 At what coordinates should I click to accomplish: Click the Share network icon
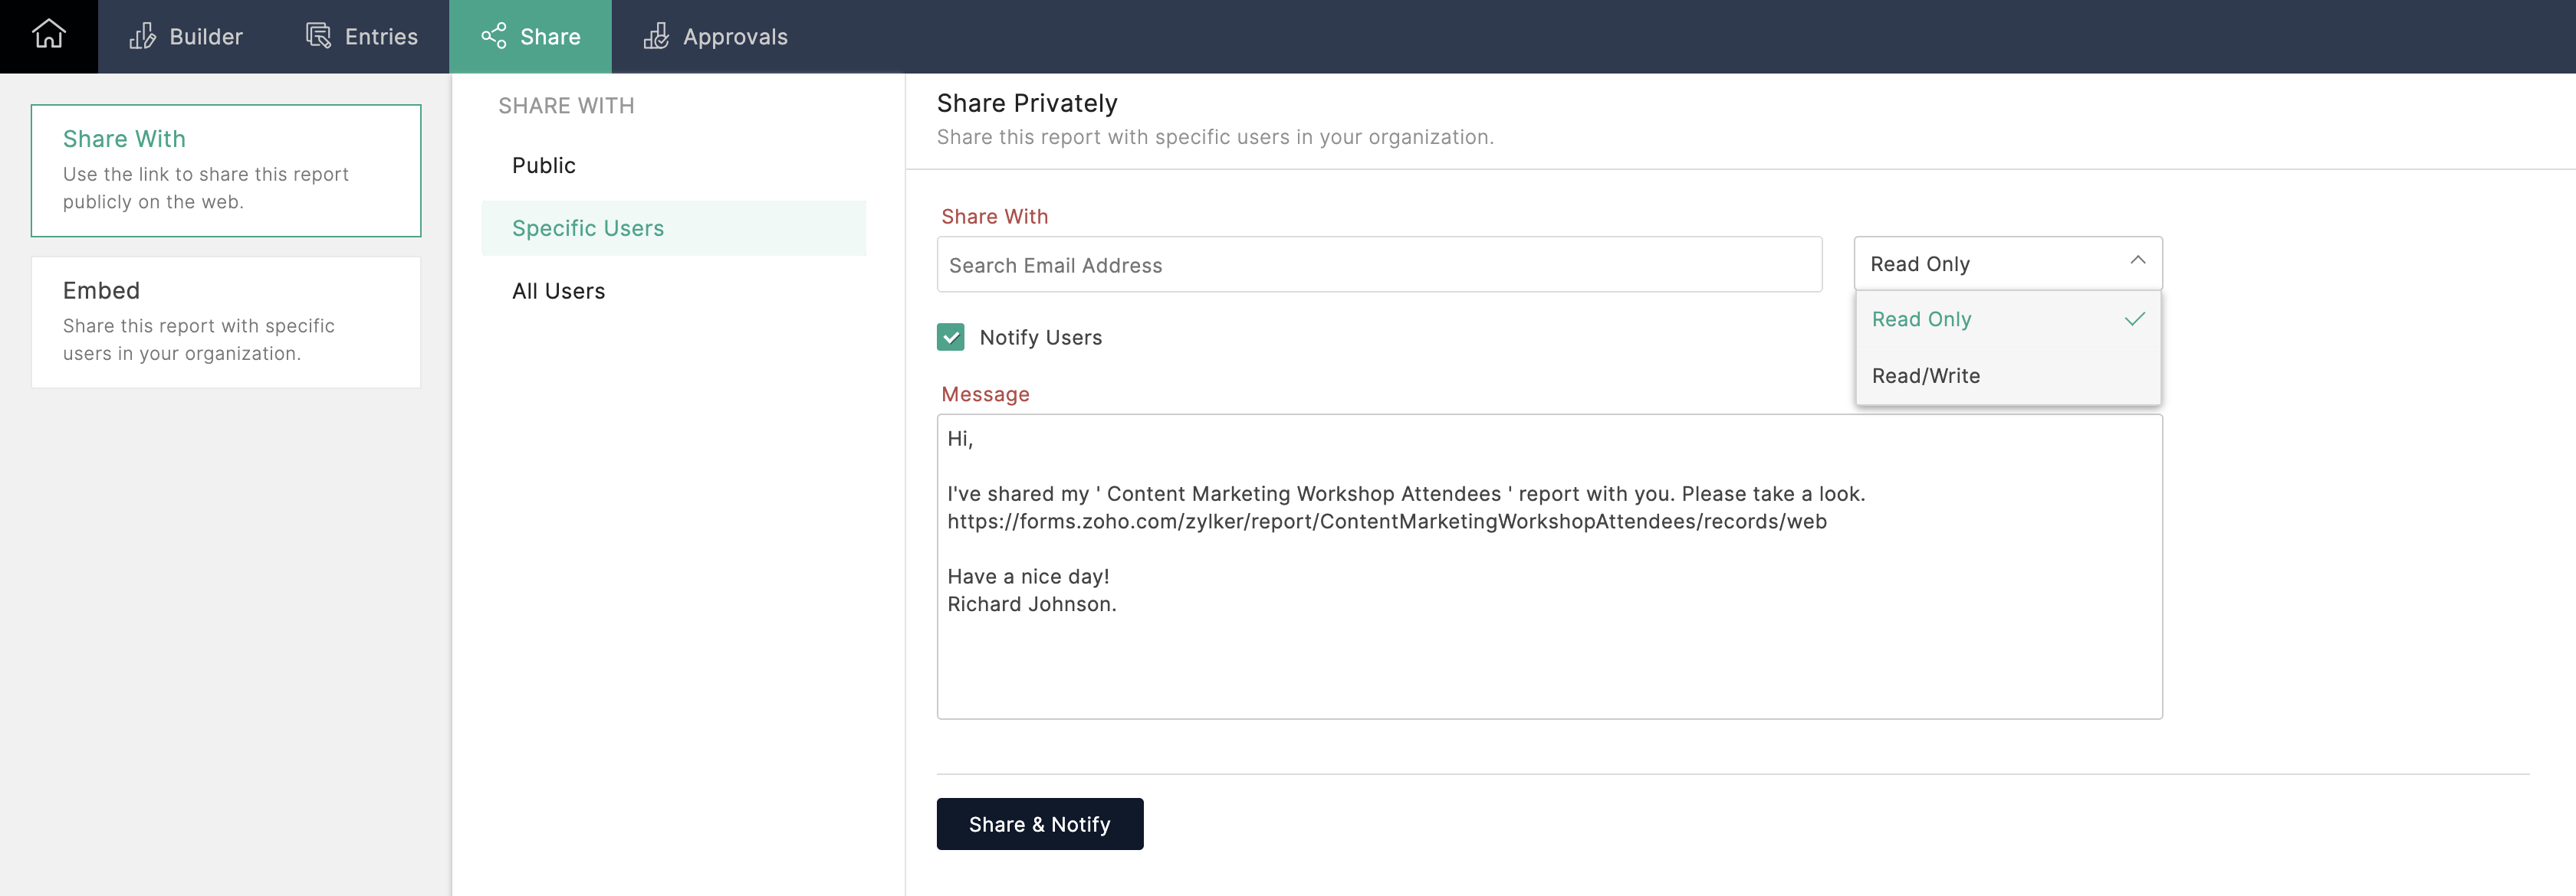tap(493, 37)
